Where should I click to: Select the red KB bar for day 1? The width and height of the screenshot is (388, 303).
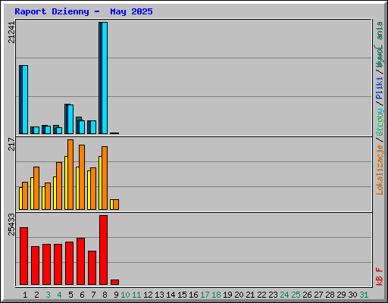(x=23, y=256)
